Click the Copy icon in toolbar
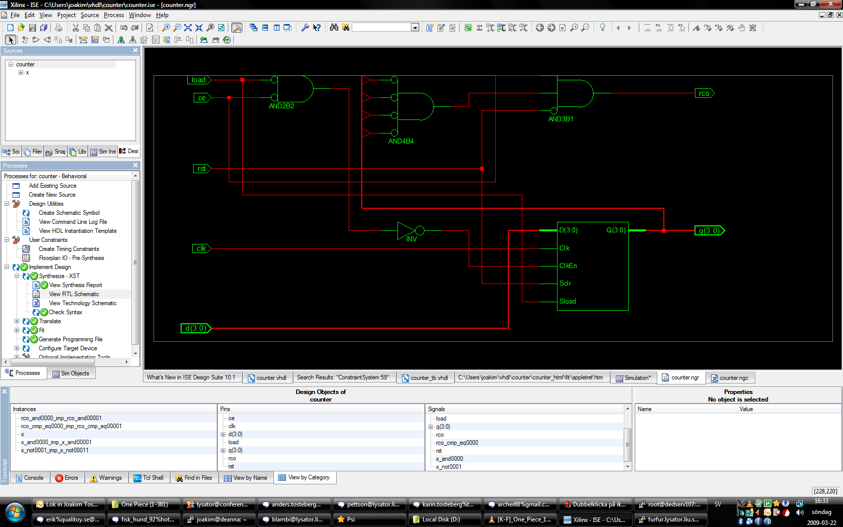 click(x=86, y=28)
